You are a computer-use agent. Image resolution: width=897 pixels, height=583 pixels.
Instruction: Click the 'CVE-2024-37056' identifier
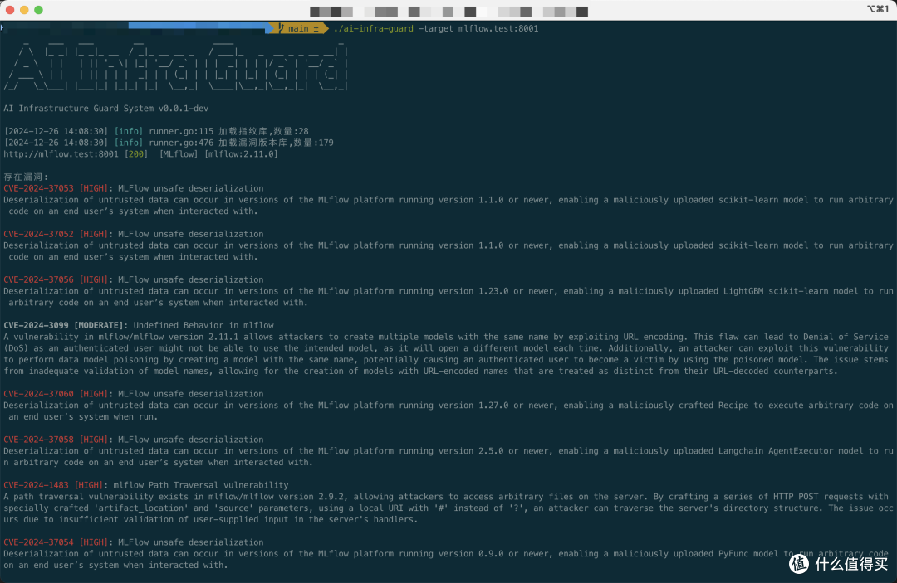[x=38, y=279]
